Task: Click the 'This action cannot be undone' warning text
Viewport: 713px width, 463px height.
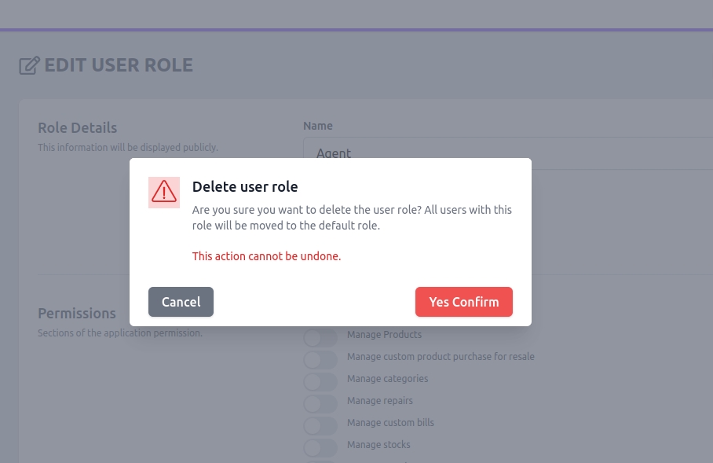Action: tap(266, 256)
